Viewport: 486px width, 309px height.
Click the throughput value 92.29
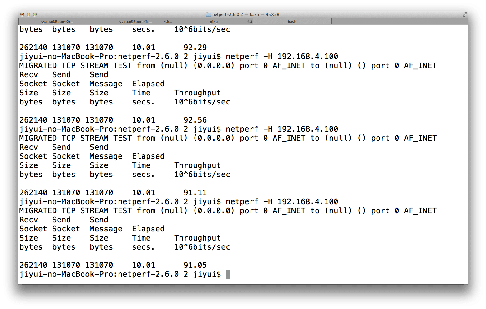pyautogui.click(x=195, y=47)
